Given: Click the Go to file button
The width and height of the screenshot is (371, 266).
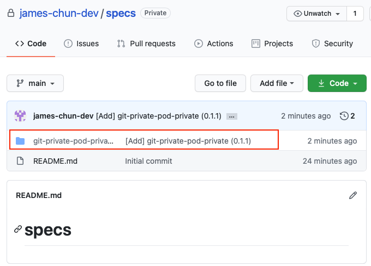Looking at the screenshot, I should (220, 83).
